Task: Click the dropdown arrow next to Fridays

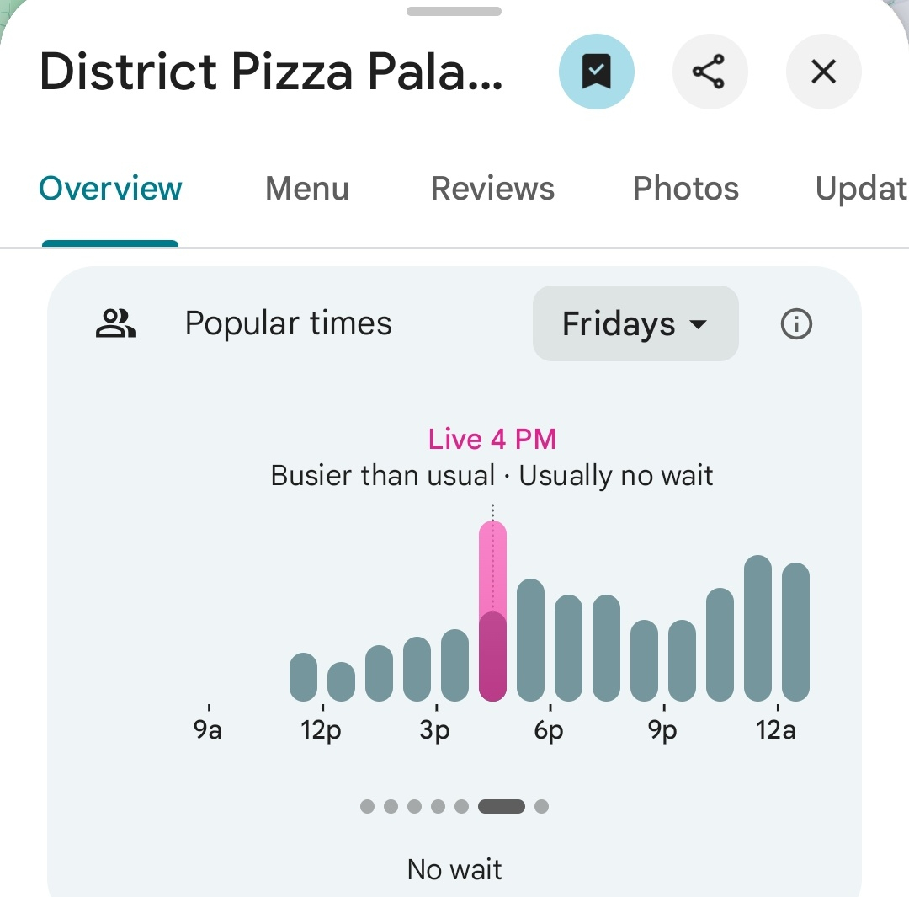Action: pos(699,323)
